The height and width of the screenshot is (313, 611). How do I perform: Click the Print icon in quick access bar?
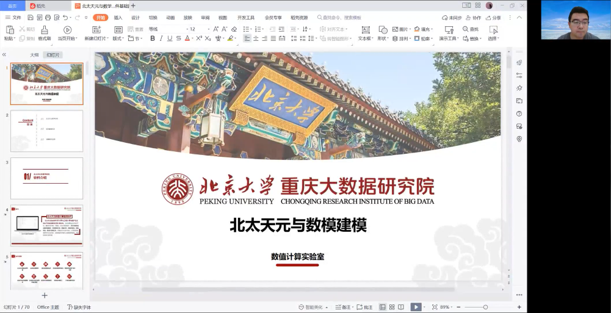pos(48,18)
